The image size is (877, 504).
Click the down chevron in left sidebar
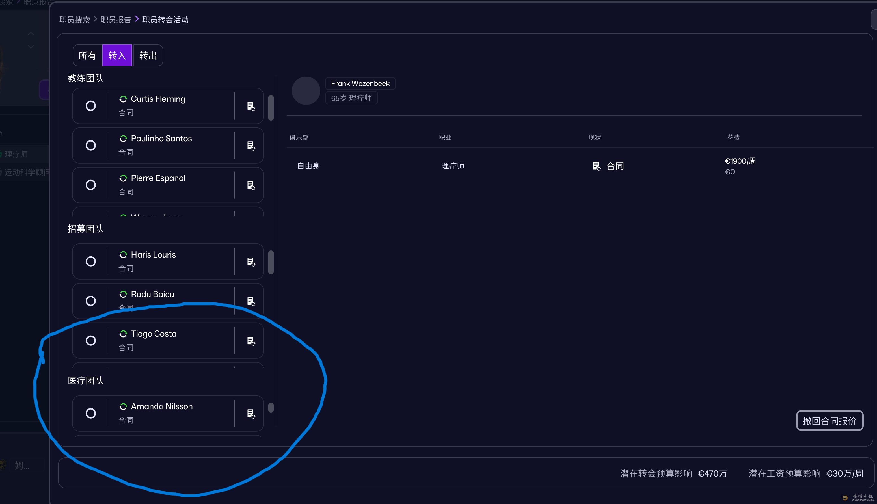pos(31,46)
